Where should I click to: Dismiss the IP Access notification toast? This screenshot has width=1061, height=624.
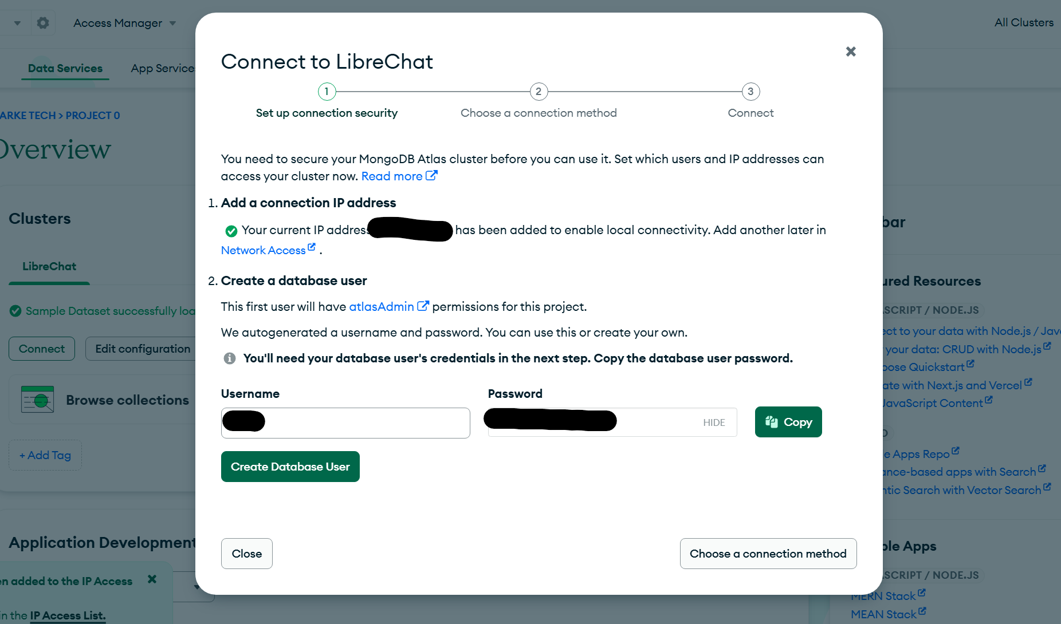click(x=152, y=579)
